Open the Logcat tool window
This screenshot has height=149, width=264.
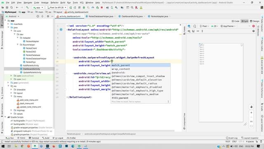58,138
